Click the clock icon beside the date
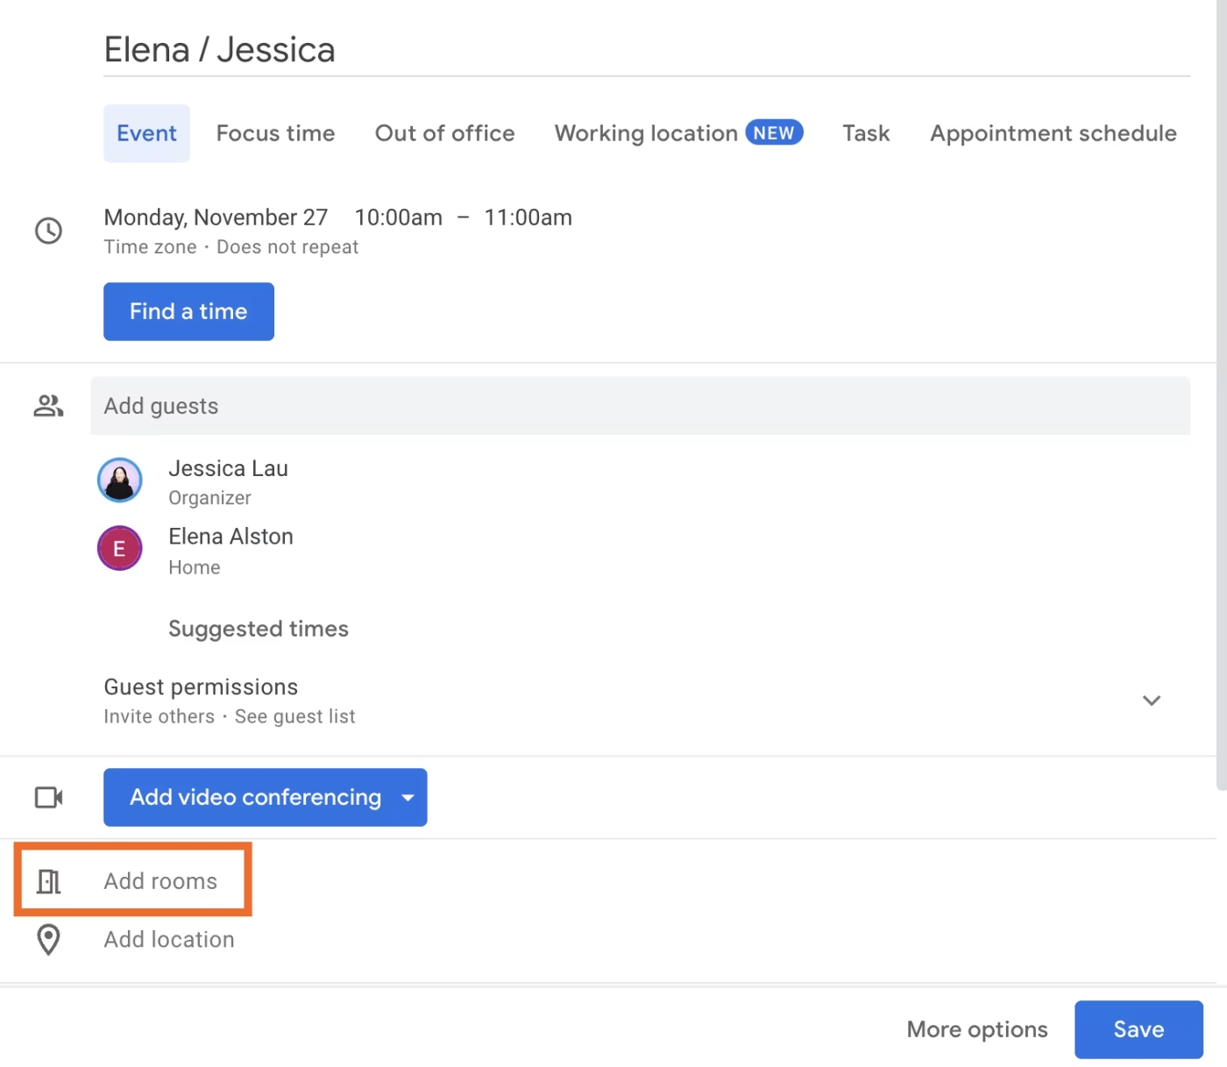The image size is (1227, 1067). (x=48, y=231)
